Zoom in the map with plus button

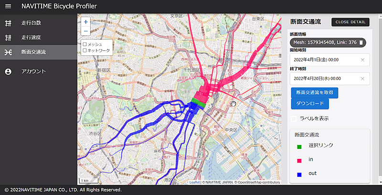85,22
